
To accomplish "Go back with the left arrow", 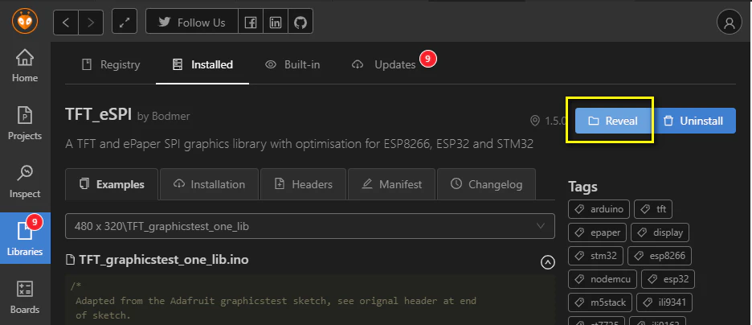I will [66, 22].
